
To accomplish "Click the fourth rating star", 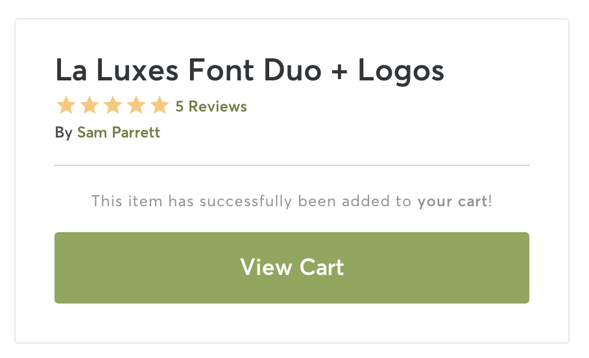I will [x=136, y=105].
